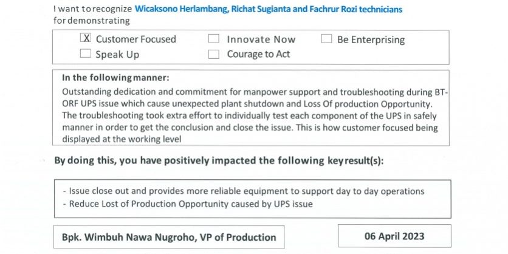The image size is (508, 254).
Task: Click the "Speak Up" label text
Action: tap(117, 55)
